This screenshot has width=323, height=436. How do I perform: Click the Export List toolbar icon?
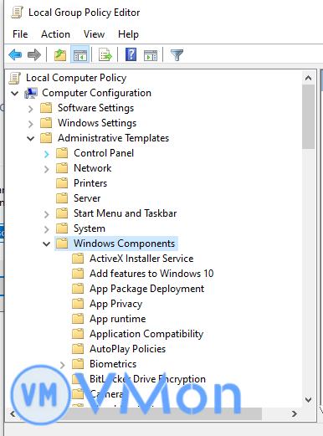pos(105,54)
